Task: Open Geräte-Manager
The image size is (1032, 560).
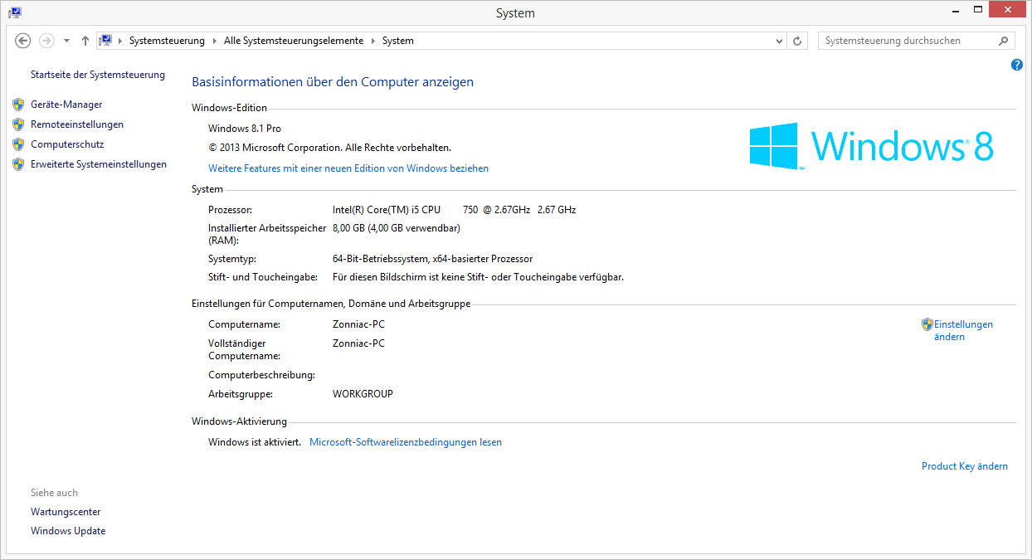Action: (x=66, y=105)
